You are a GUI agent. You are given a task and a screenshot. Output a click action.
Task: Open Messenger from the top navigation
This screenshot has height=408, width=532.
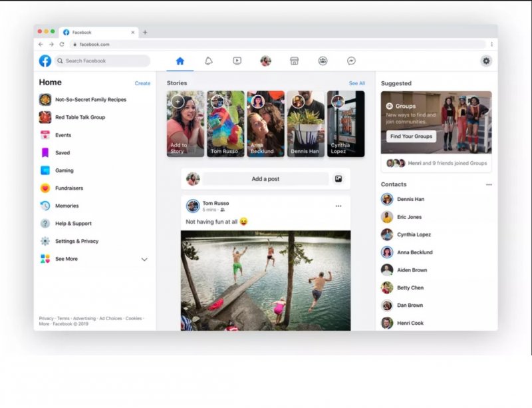(351, 61)
